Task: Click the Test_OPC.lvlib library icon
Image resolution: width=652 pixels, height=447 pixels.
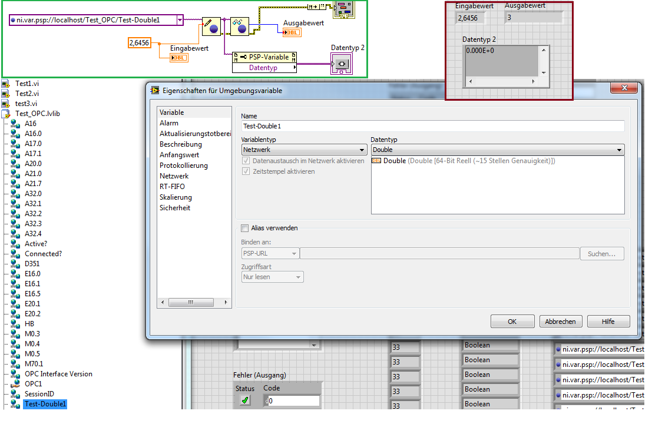Action: (6, 114)
